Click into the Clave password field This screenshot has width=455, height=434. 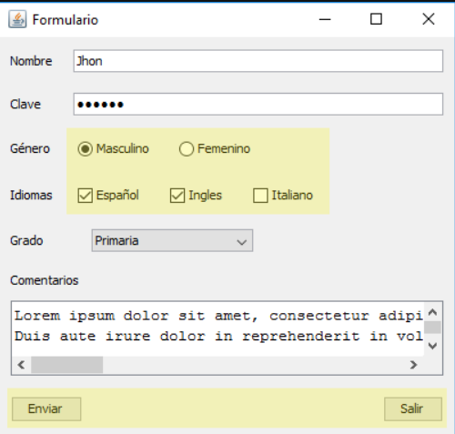point(258,105)
